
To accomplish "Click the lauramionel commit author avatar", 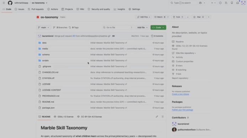I will [x=40, y=36].
